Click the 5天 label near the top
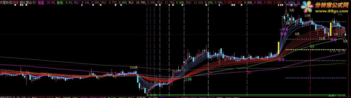Image resolution: width=351 pixels, height=98 pixels. coord(292,10)
